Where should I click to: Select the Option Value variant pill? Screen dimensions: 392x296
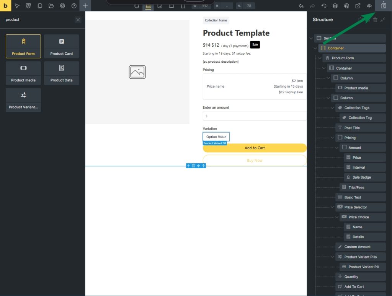click(x=216, y=137)
